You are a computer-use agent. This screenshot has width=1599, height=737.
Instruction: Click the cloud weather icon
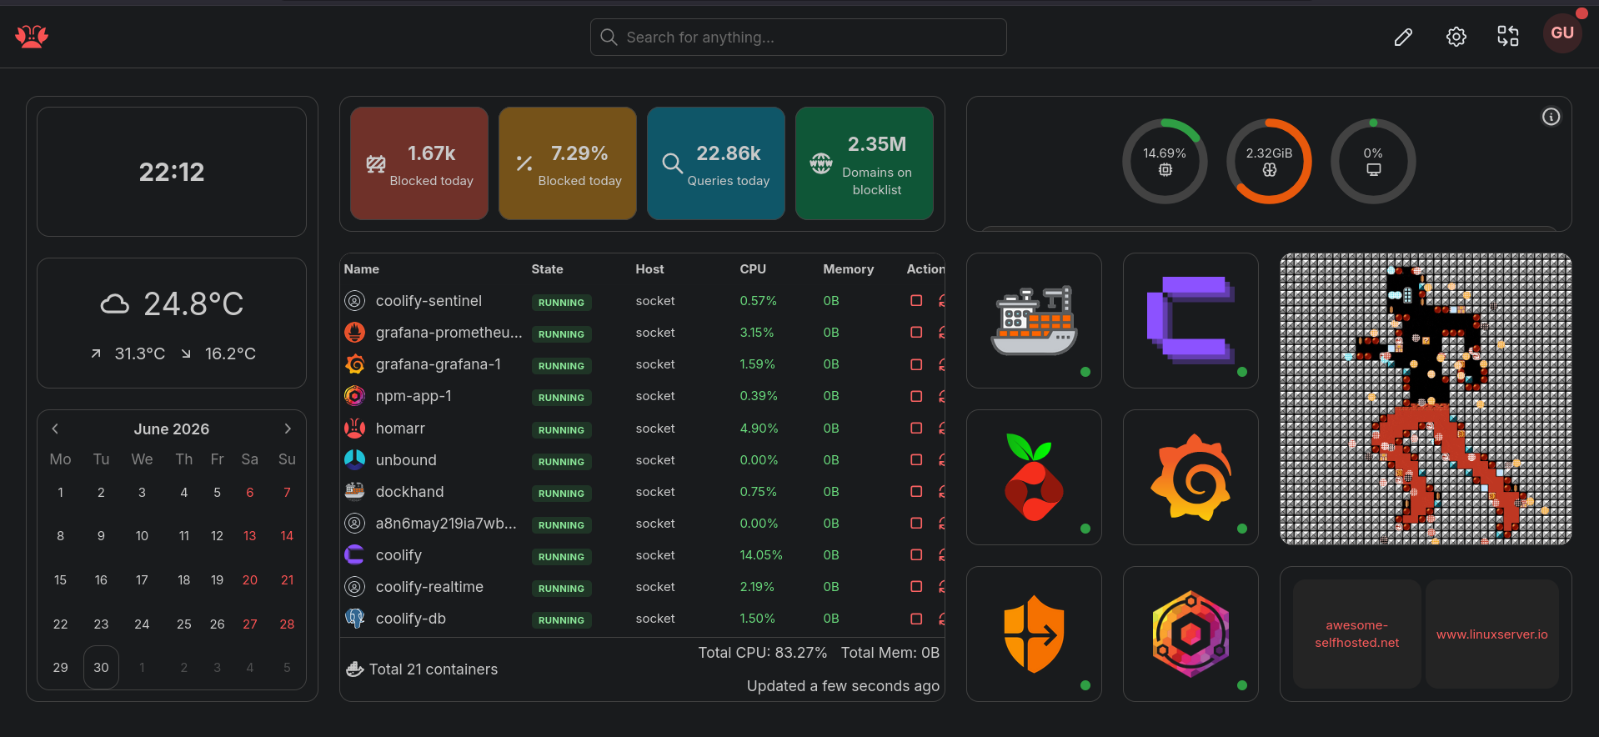[x=115, y=304]
